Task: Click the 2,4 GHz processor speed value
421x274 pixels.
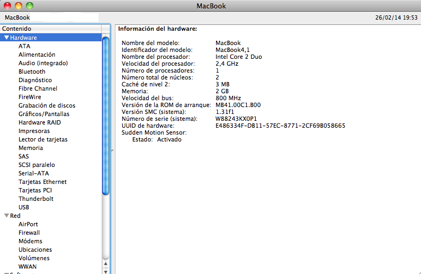Action: tap(227, 64)
